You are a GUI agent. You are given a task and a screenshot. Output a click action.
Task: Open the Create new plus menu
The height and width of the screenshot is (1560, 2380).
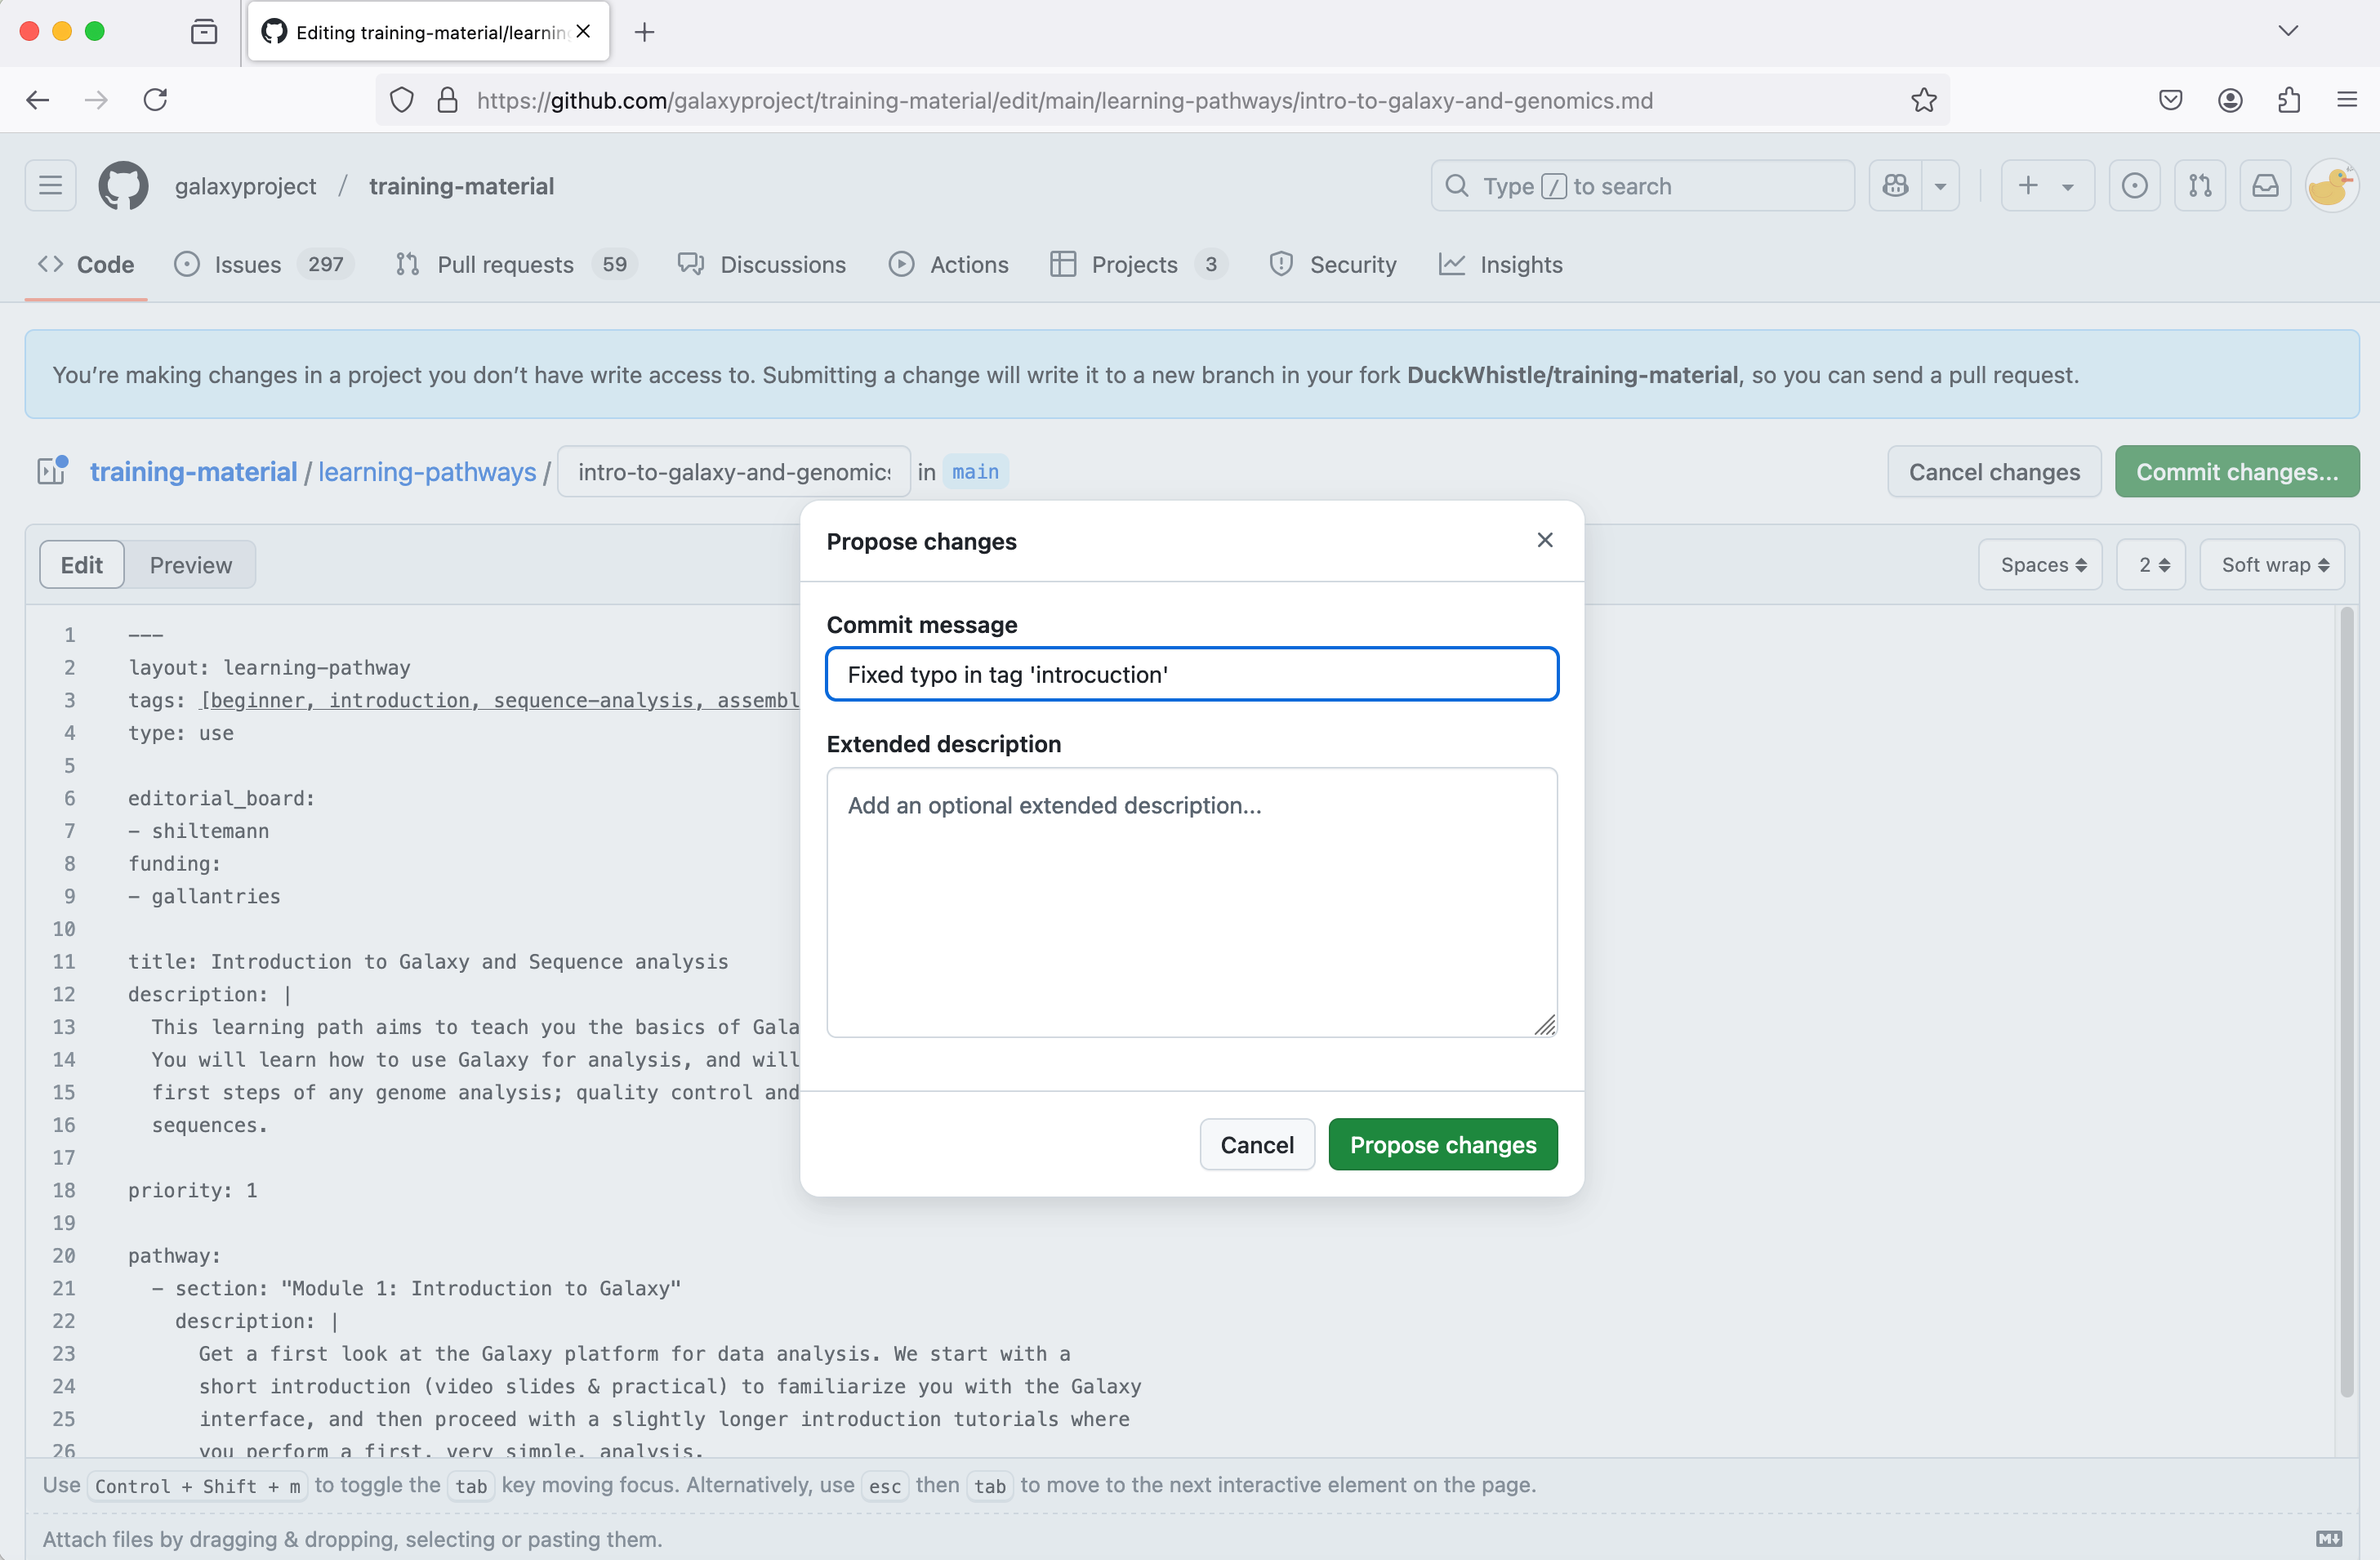2047,186
